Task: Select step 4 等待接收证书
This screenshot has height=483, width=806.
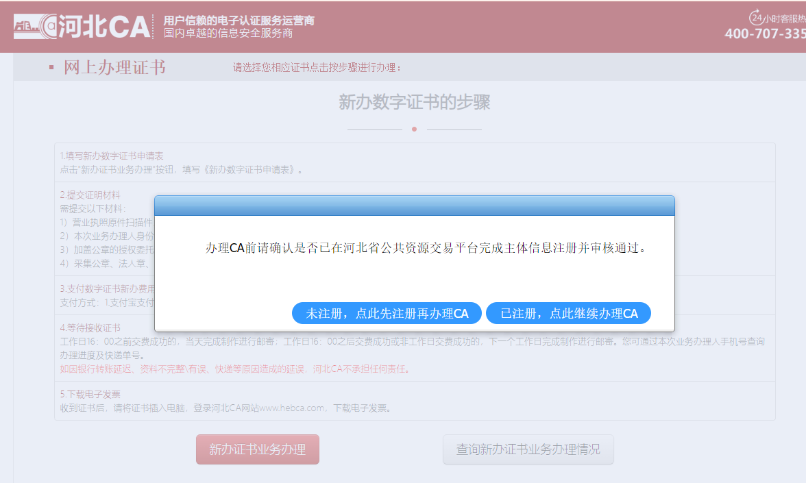Action: (90, 328)
